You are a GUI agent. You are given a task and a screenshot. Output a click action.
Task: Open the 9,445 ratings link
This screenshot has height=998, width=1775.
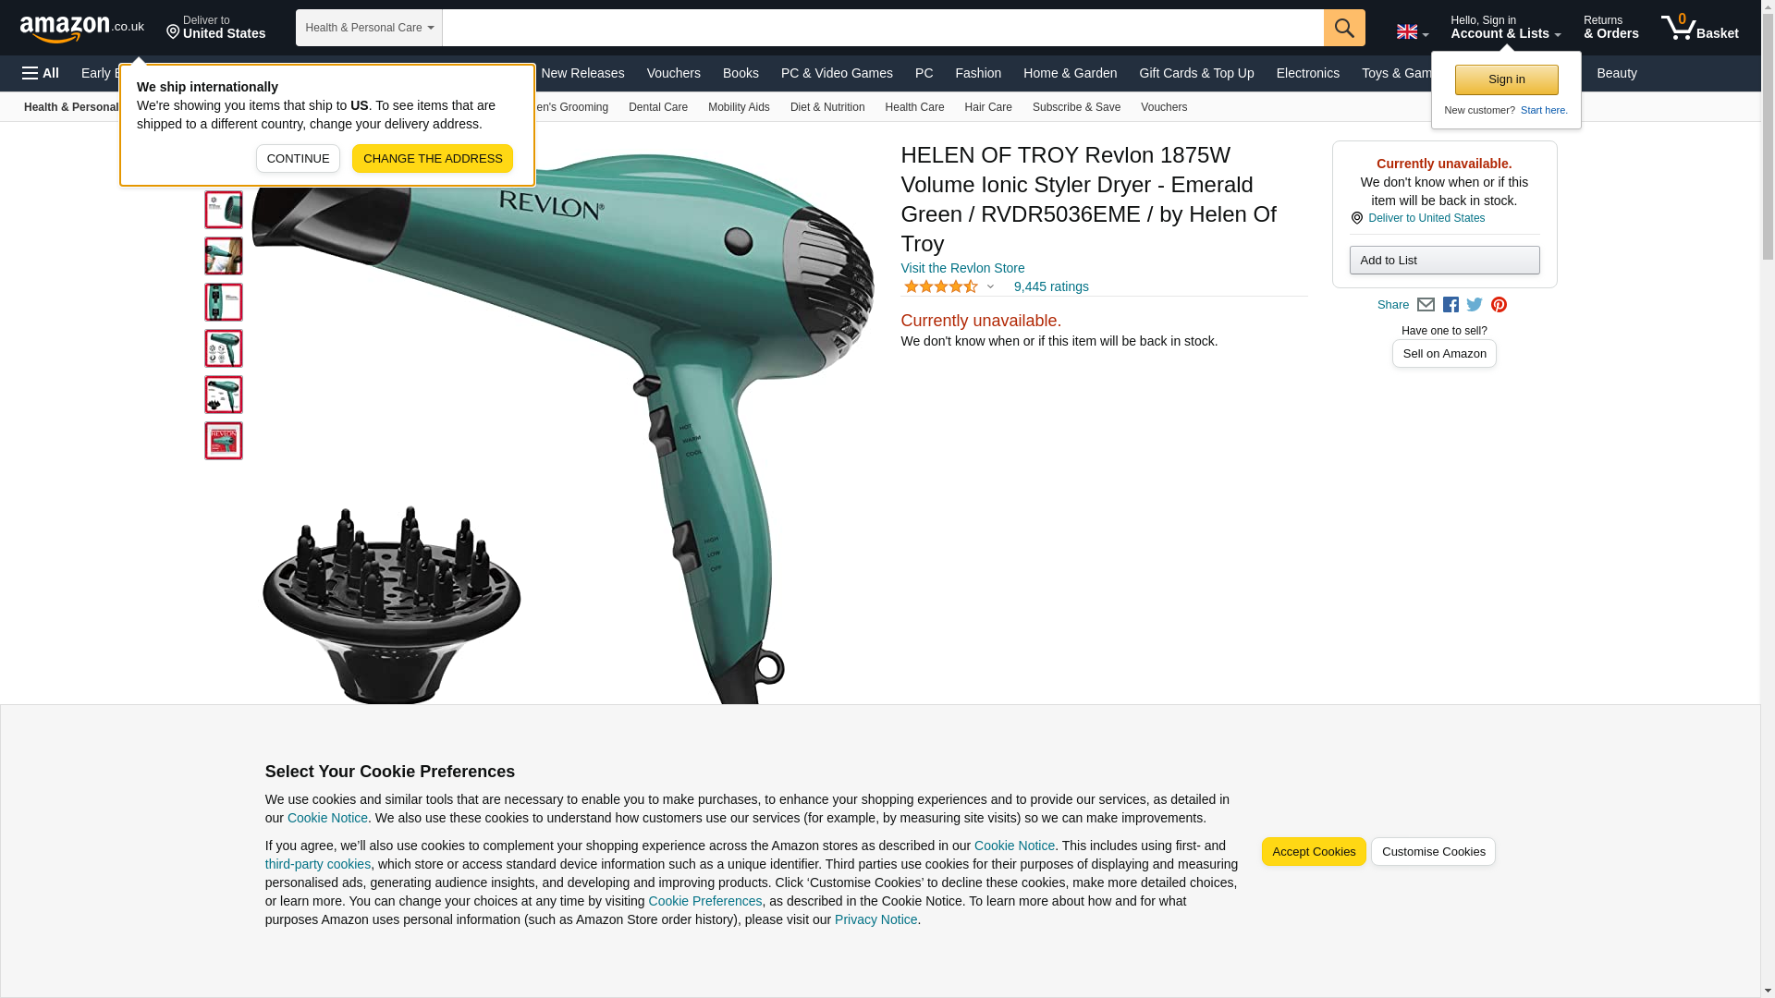tap(1051, 286)
